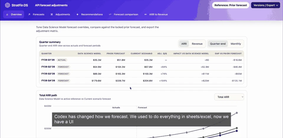This screenshot has width=283, height=138.
Task: View the Forecast comparison tab
Action: [x=124, y=14]
